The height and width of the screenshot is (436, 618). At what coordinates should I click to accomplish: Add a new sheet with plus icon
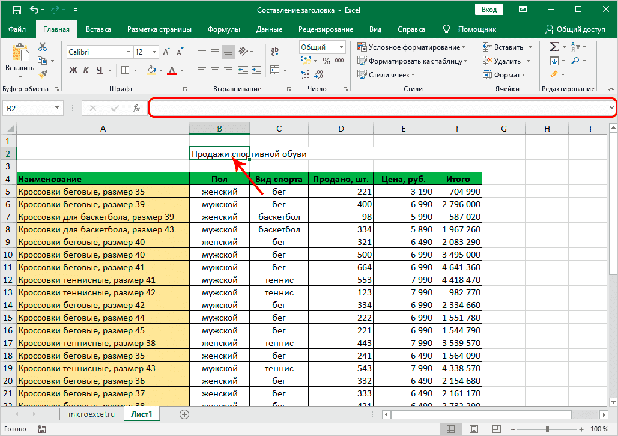184,414
